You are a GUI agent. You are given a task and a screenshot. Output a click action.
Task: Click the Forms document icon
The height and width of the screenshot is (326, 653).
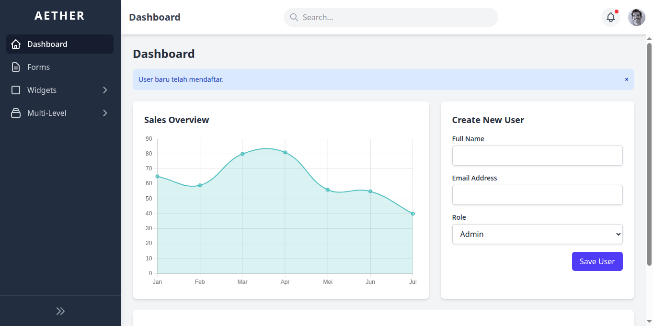point(16,67)
